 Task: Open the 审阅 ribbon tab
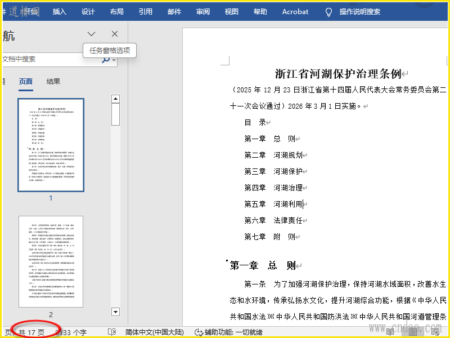[203, 12]
